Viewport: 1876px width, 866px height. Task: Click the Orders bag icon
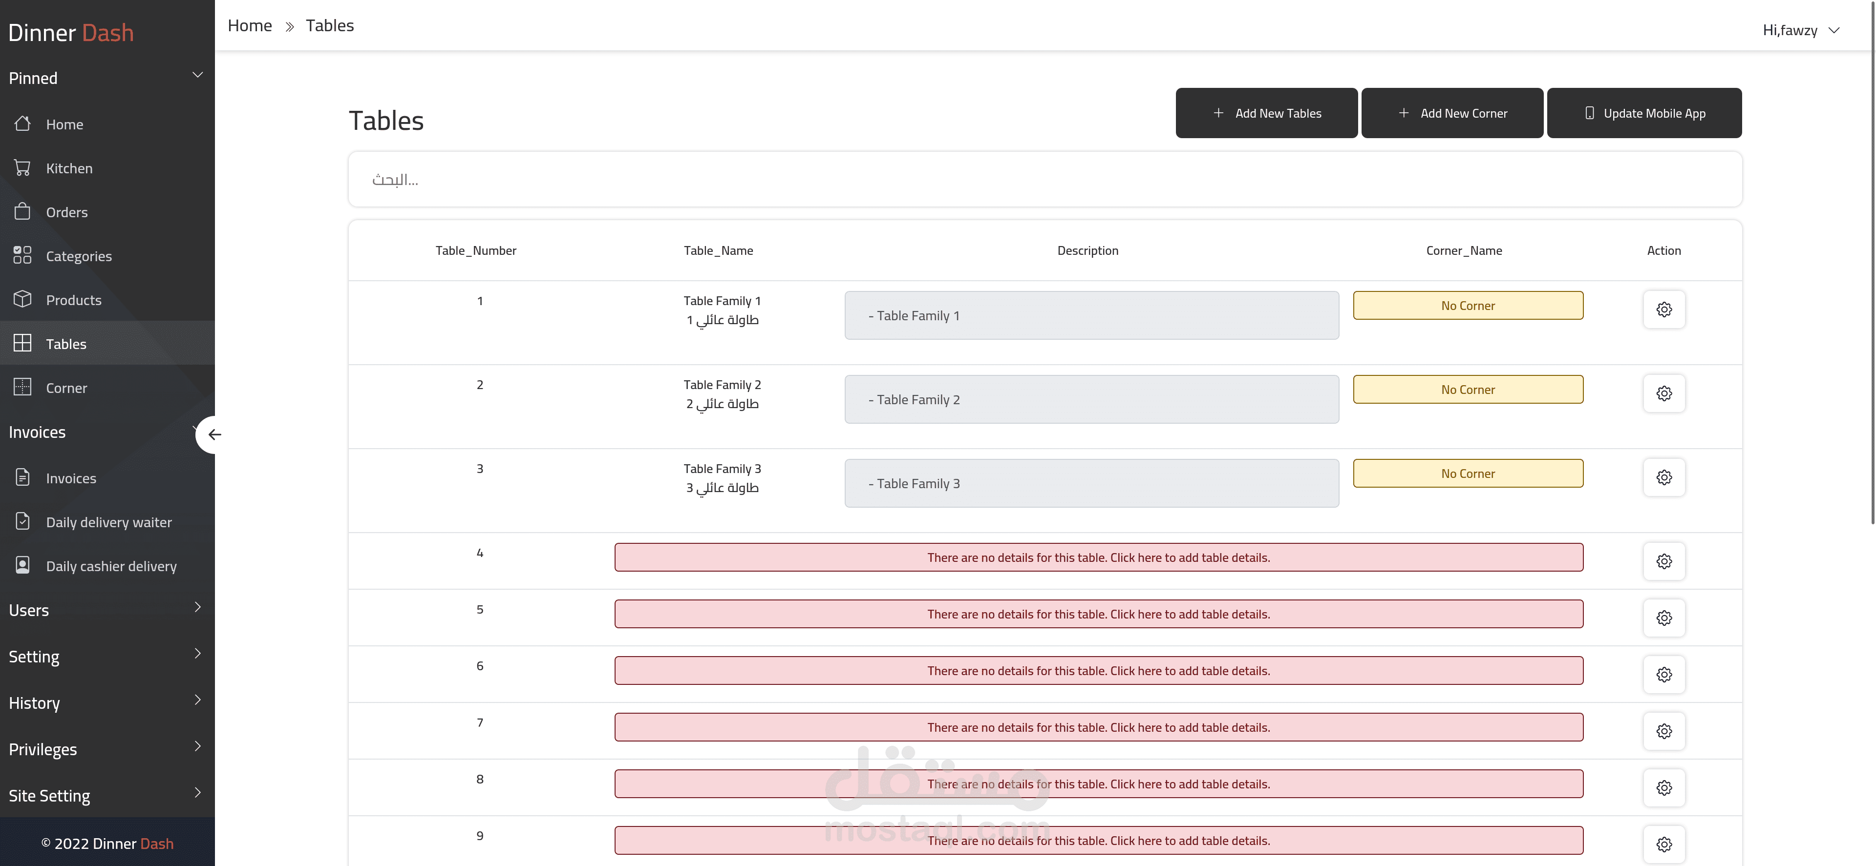(22, 212)
